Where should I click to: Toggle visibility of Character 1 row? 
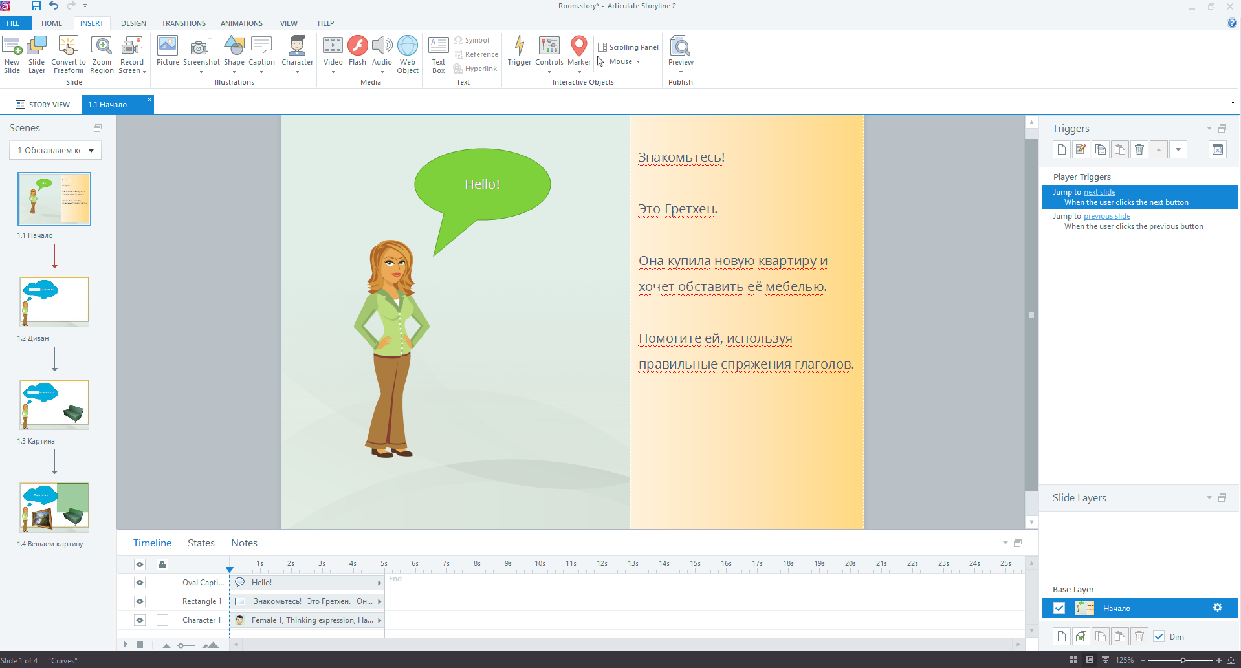tap(140, 620)
